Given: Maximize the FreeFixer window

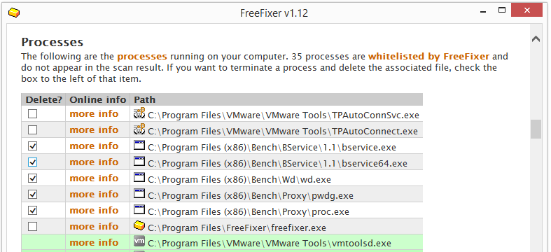Looking at the screenshot, I should [502, 10].
